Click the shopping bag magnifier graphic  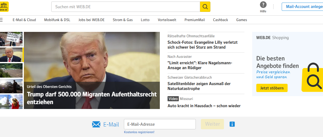point(312,77)
